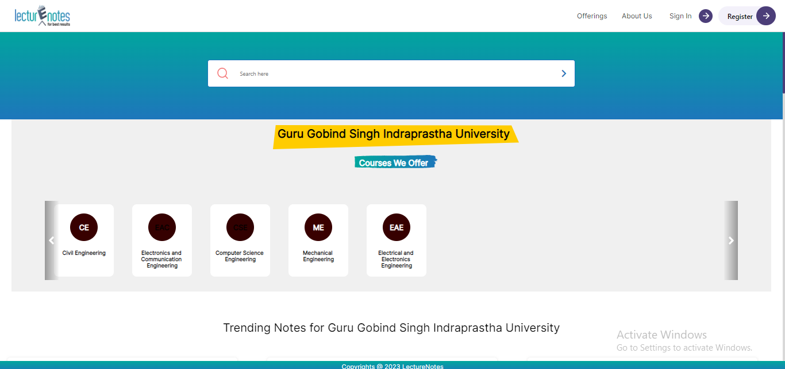Click the Register button
The height and width of the screenshot is (369, 785).
747,16
